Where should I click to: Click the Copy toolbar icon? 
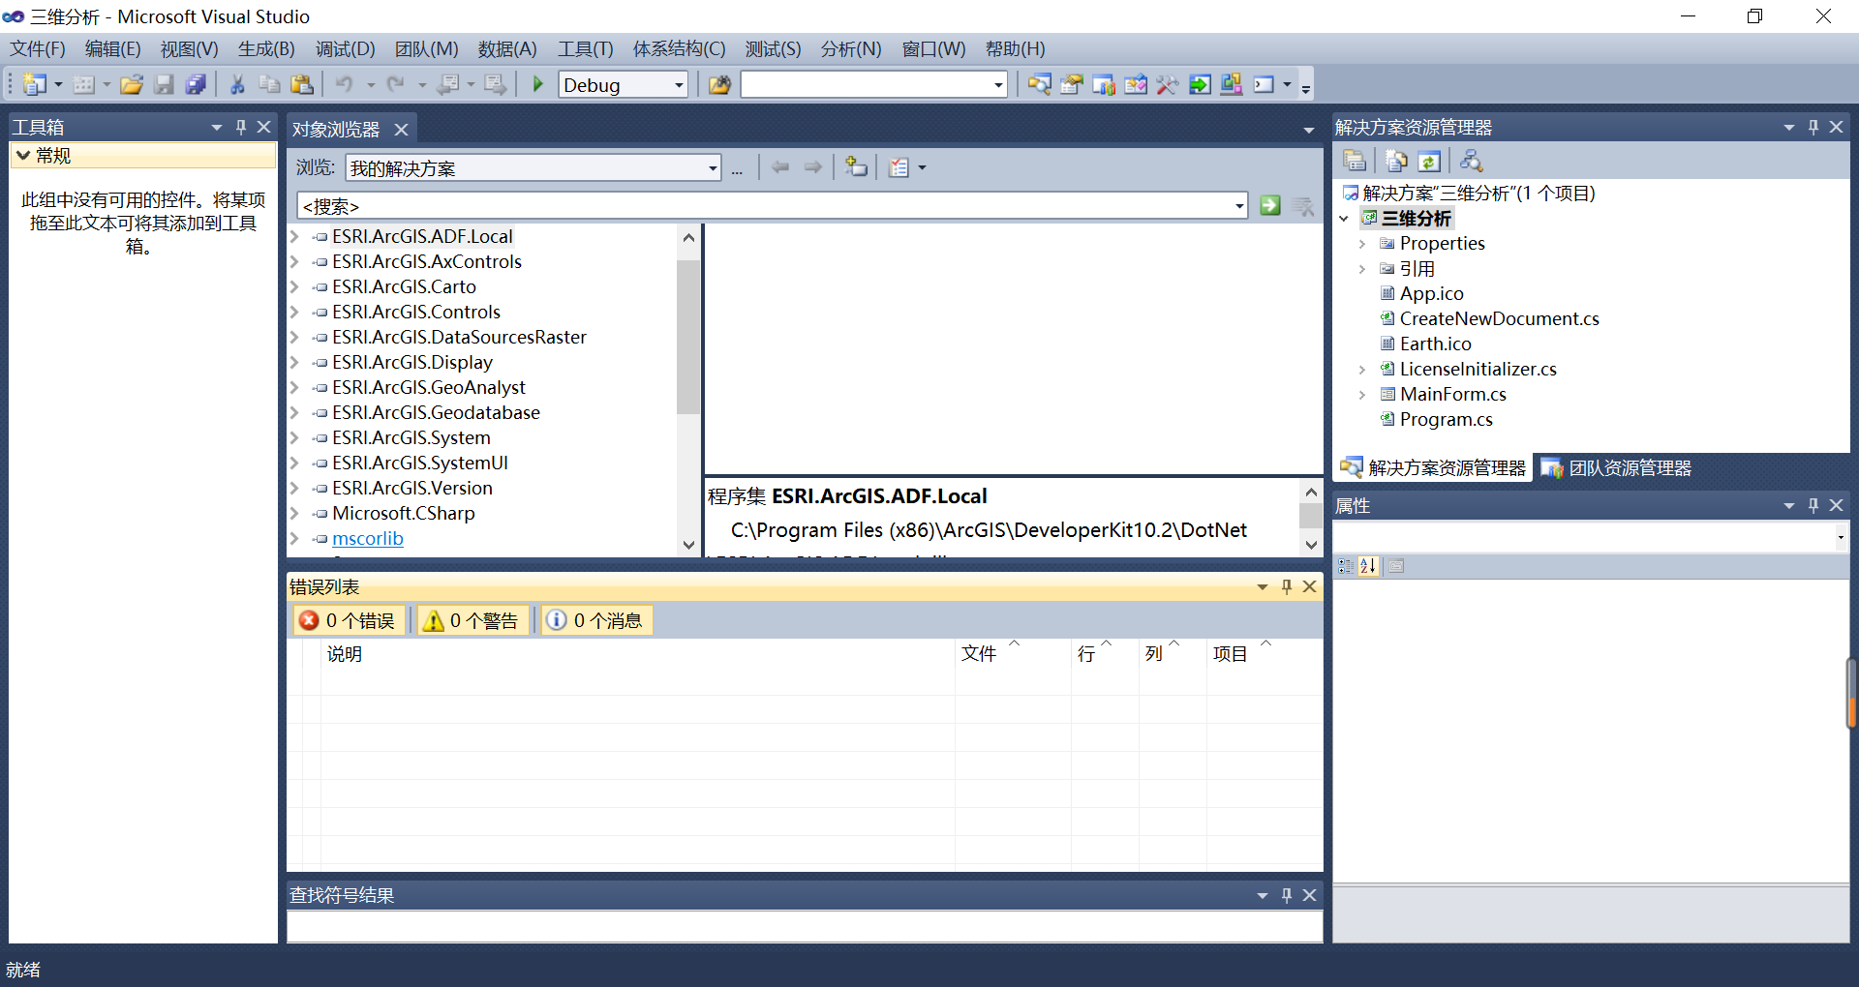pyautogui.click(x=269, y=85)
